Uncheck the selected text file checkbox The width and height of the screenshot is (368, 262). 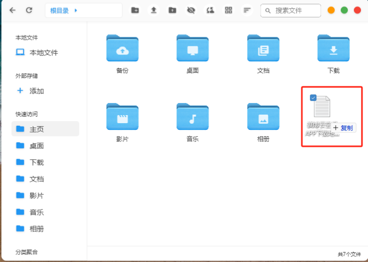[313, 98]
